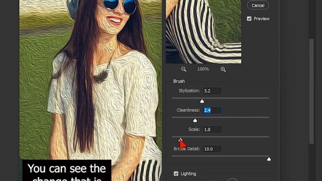
Task: Zoom out the filter preview
Action: pyautogui.click(x=184, y=69)
